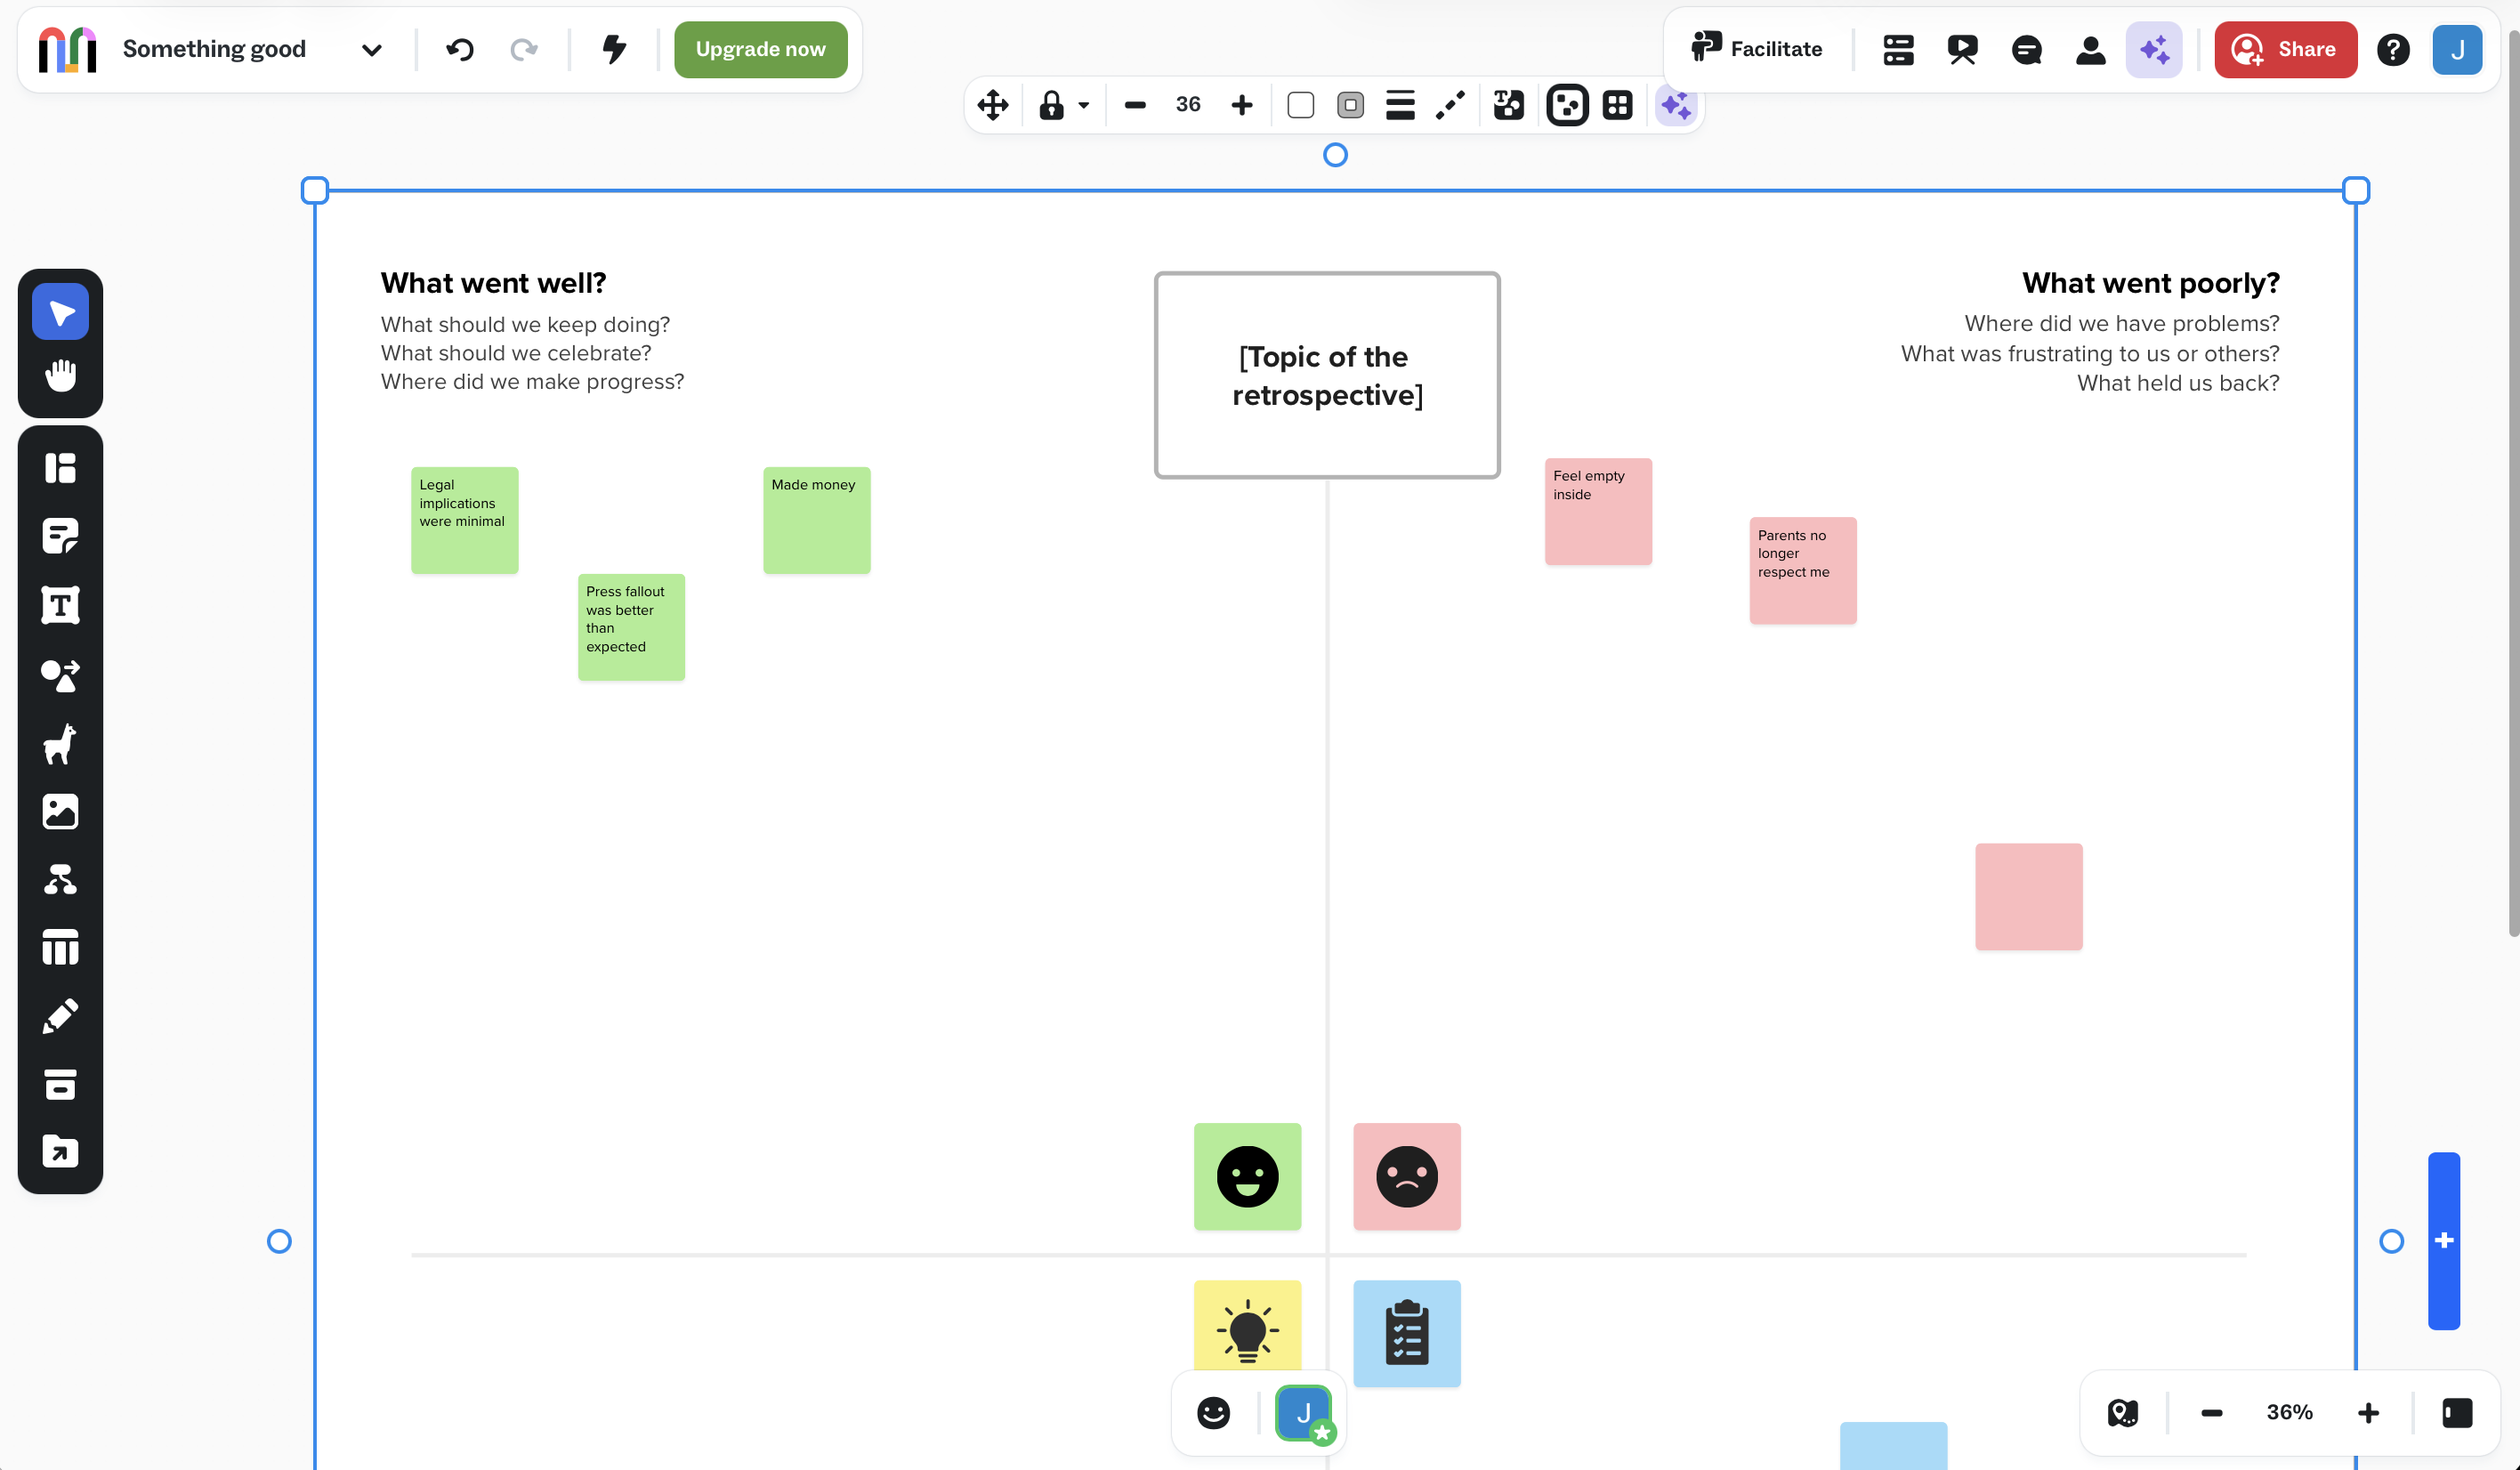Click the Mural logo home
This screenshot has height=1470, width=2520.
point(67,49)
